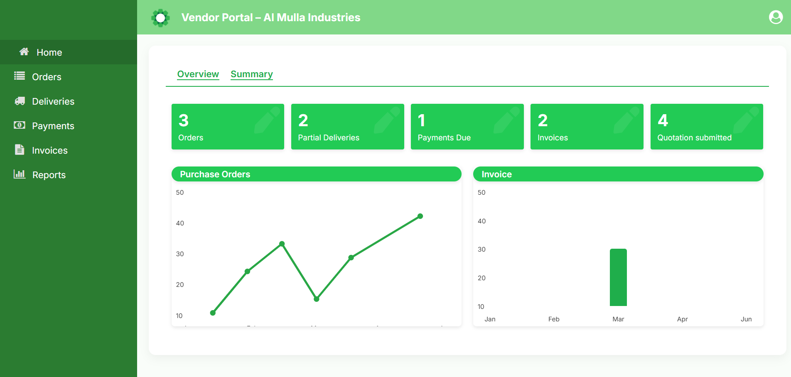
Task: Click the highest point on Purchase Orders line
Action: point(420,216)
